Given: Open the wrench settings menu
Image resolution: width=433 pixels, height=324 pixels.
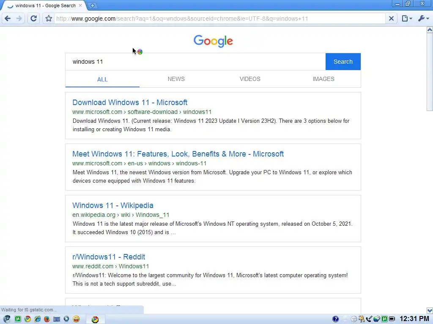Looking at the screenshot, I should 423,19.
